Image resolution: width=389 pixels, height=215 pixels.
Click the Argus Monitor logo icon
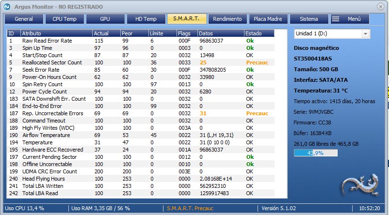click(x=7, y=7)
